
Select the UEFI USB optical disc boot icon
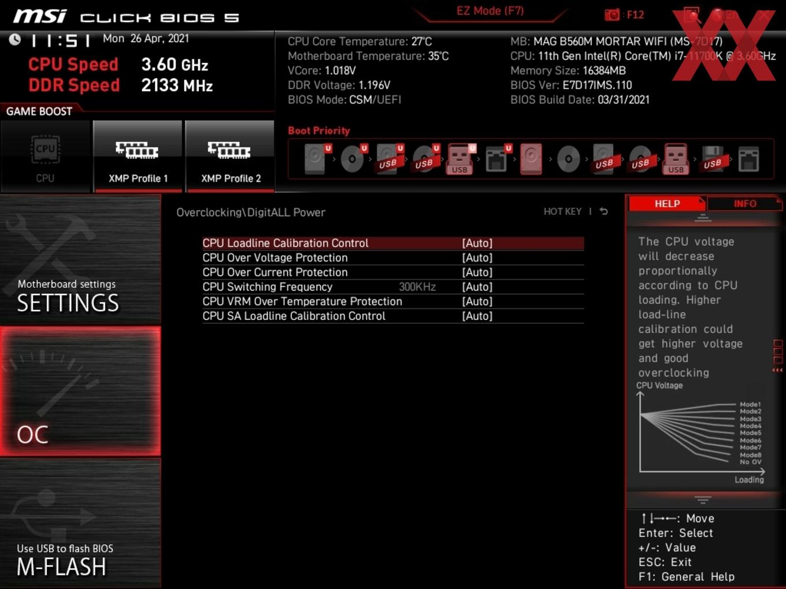tap(425, 159)
